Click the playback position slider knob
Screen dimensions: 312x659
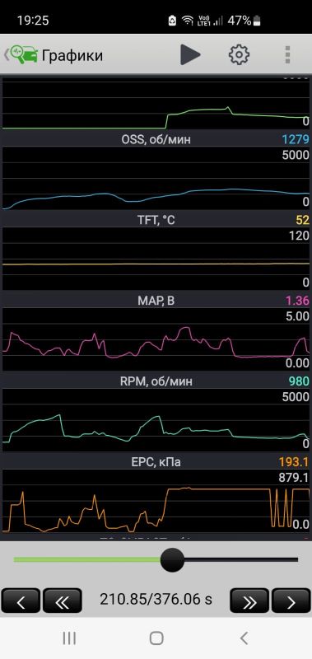(172, 560)
